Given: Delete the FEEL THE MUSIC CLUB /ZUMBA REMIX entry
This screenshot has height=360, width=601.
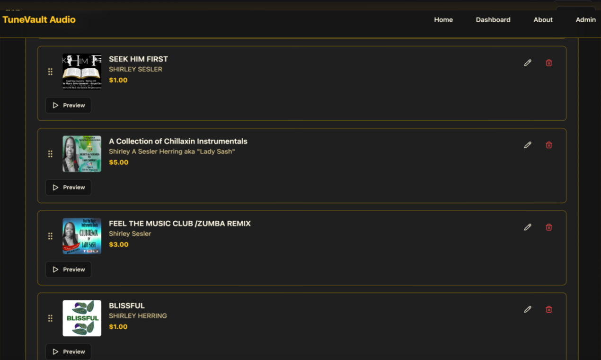Looking at the screenshot, I should pyautogui.click(x=548, y=227).
